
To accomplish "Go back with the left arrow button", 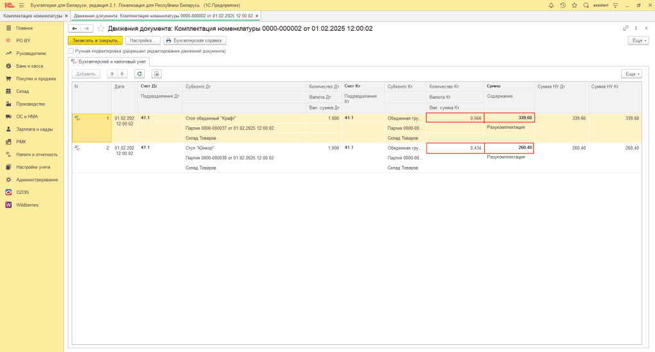I will [x=74, y=29].
